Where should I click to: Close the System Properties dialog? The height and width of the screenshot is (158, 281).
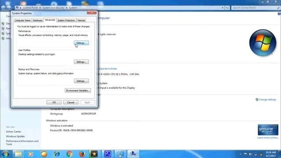point(92,13)
